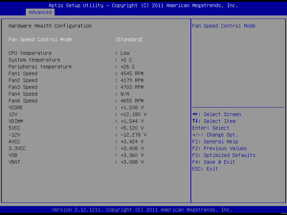The width and height of the screenshot is (287, 215).
Task: Click the CPU temperature row label
Action: coord(30,53)
